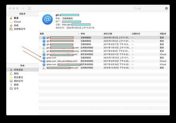This screenshot has width=176, height=123.
Task: Select the 密钥 category
Action: pyautogui.click(x=16, y=84)
